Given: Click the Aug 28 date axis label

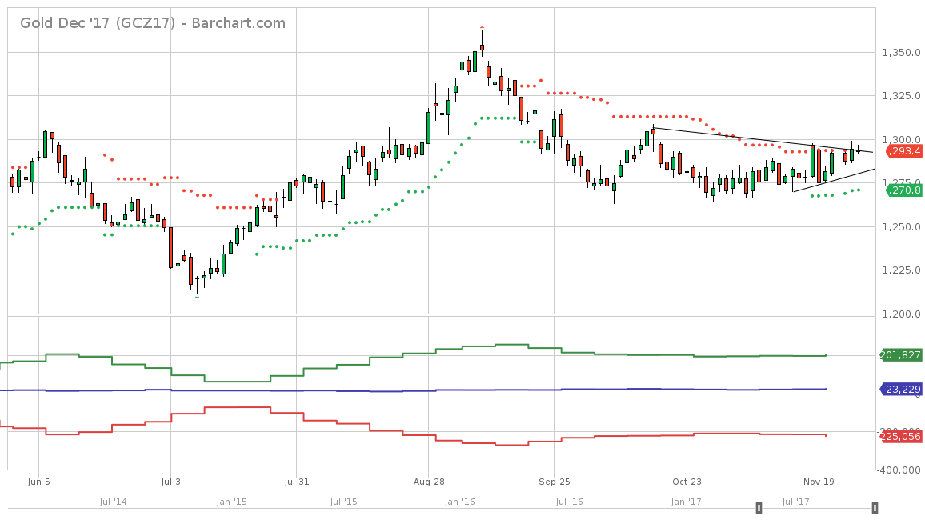Looking at the screenshot, I should click(x=429, y=482).
